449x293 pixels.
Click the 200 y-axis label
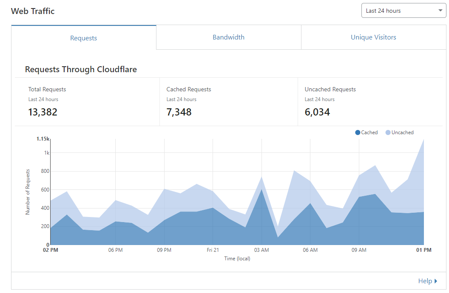click(45, 226)
